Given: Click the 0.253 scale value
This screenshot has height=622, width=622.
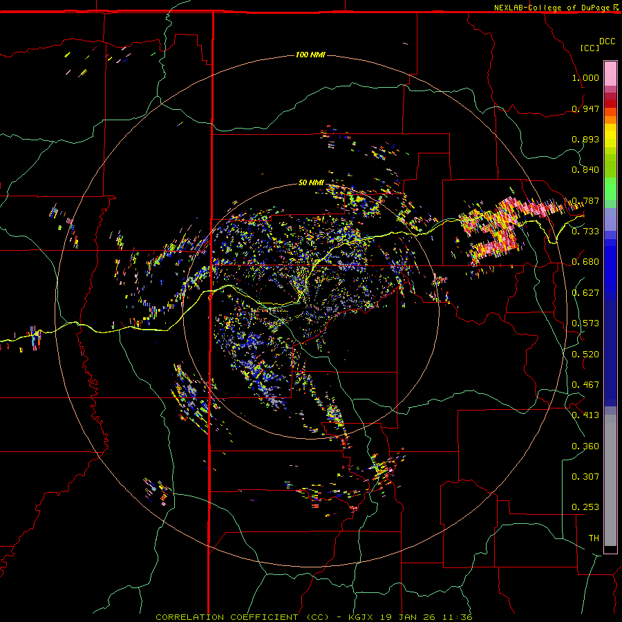Looking at the screenshot, I should [585, 507].
